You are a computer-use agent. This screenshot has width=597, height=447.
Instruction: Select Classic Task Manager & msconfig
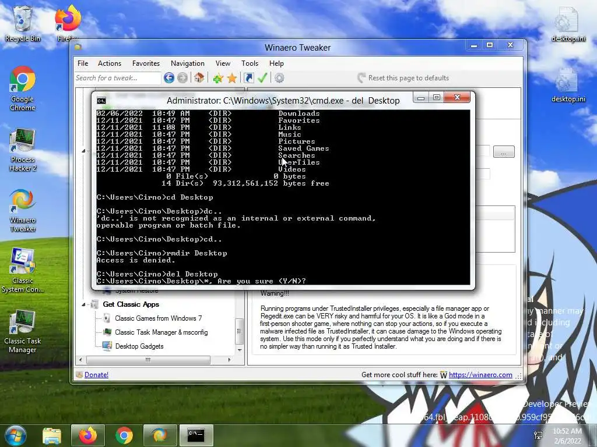click(x=161, y=332)
